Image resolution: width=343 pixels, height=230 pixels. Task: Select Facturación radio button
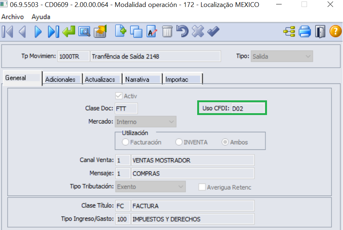pos(125,142)
